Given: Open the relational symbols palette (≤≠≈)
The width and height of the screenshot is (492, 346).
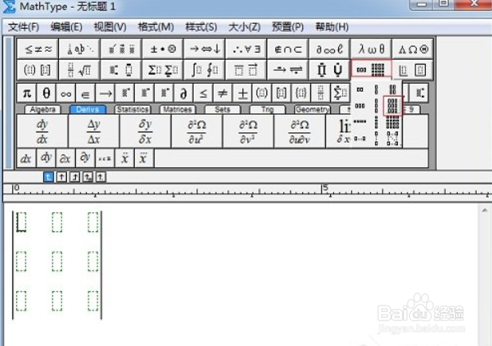Looking at the screenshot, I should [37, 49].
